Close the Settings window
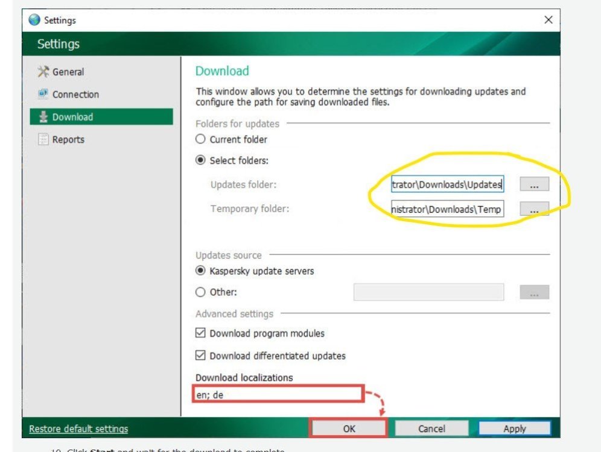This screenshot has width=601, height=452. click(549, 20)
